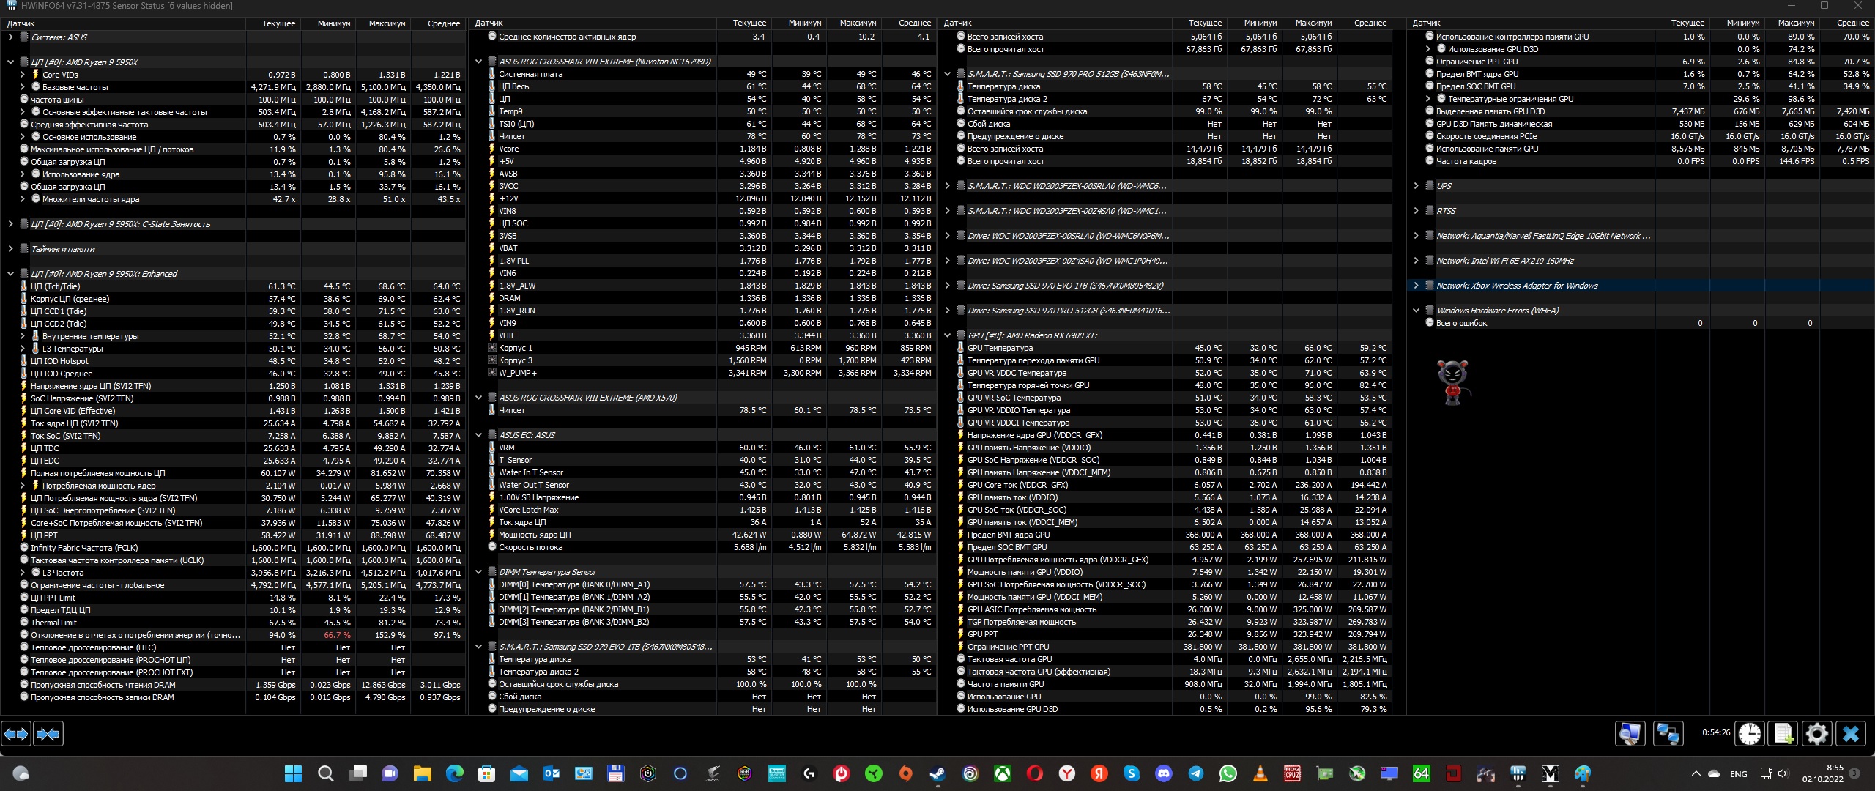Open the remote network computers icon
Viewport: 1875px width, 791px height.
(1668, 733)
